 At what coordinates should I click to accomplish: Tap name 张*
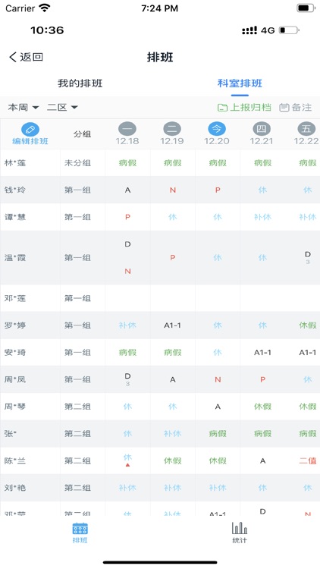11,434
